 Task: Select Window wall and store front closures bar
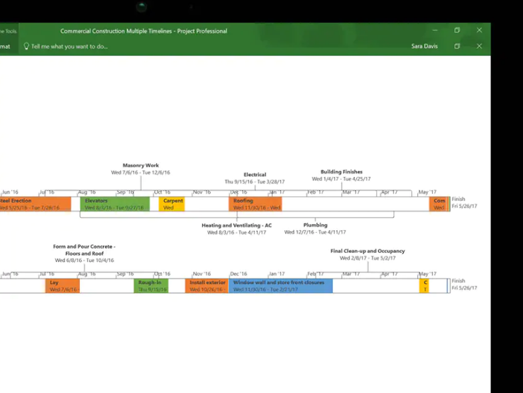[x=281, y=286]
